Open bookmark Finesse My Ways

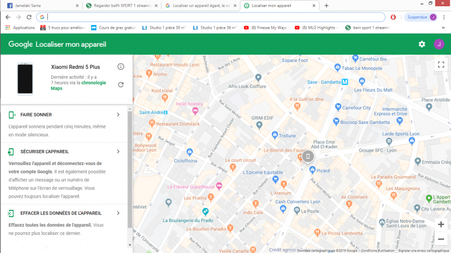(266, 28)
